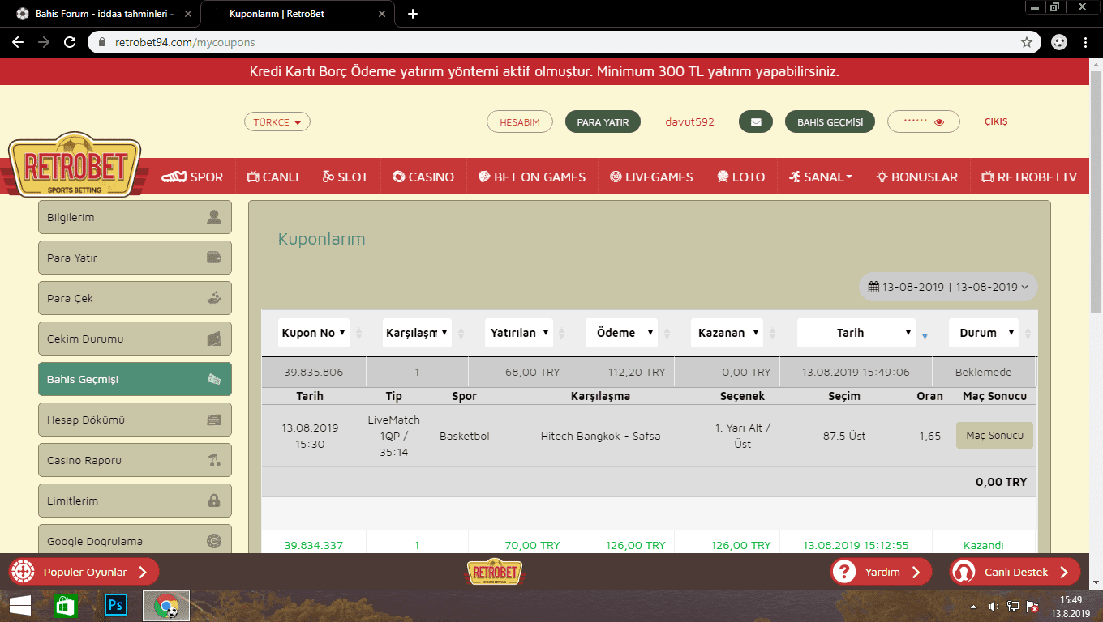Viewport: 1103px width, 622px height.
Task: Open the Kazanan column filter dropdown
Action: [x=727, y=333]
